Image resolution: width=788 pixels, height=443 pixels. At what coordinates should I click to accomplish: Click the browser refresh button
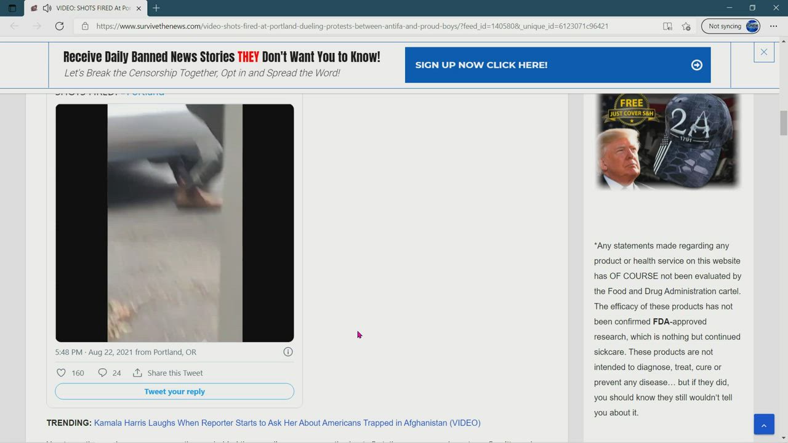(59, 26)
